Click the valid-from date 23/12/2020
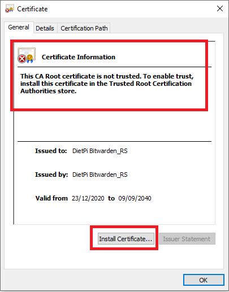229x292 pixels. click(88, 198)
